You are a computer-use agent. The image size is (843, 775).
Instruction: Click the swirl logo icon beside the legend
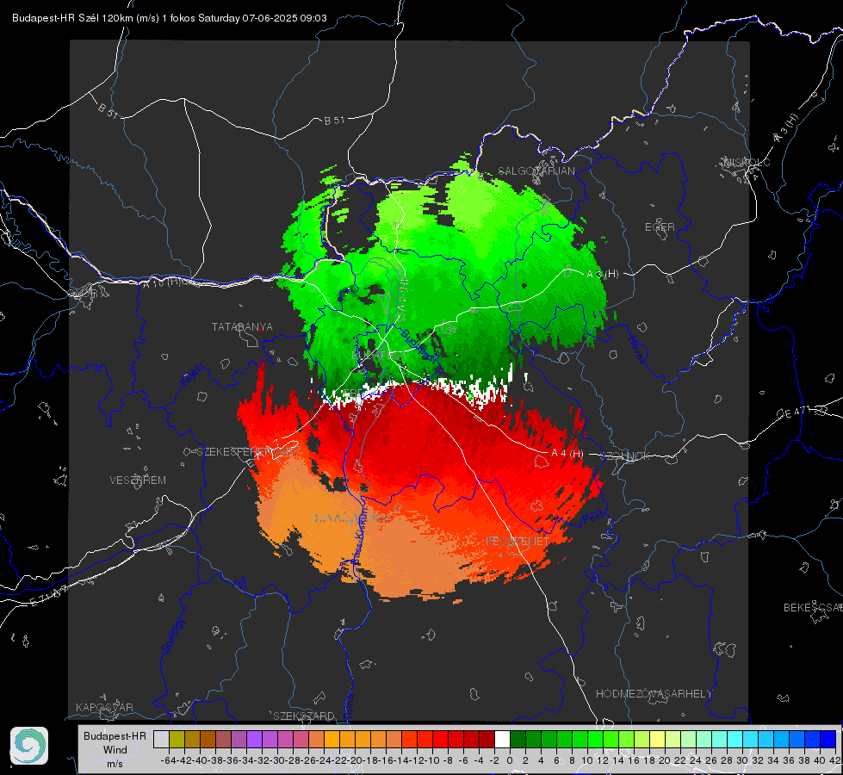tap(29, 746)
